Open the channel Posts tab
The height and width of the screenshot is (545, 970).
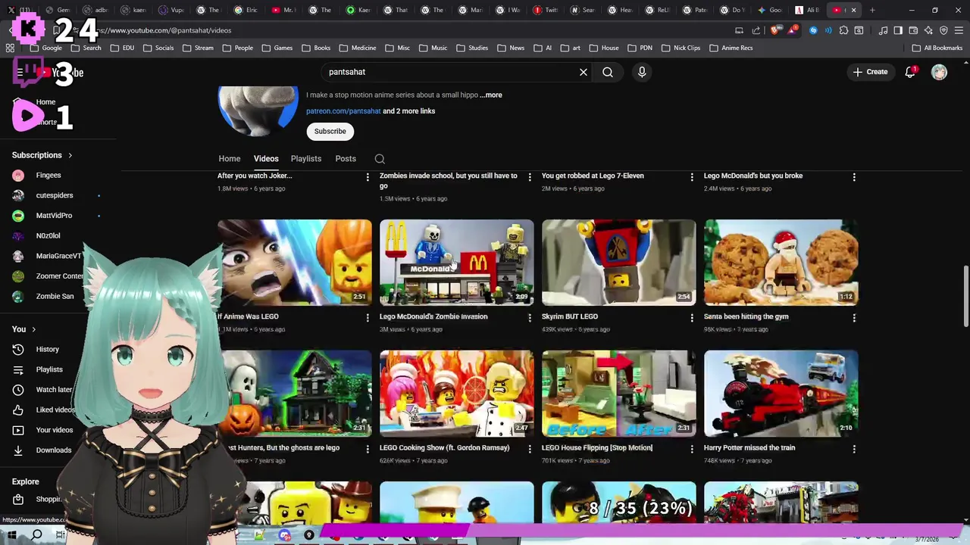pyautogui.click(x=346, y=158)
